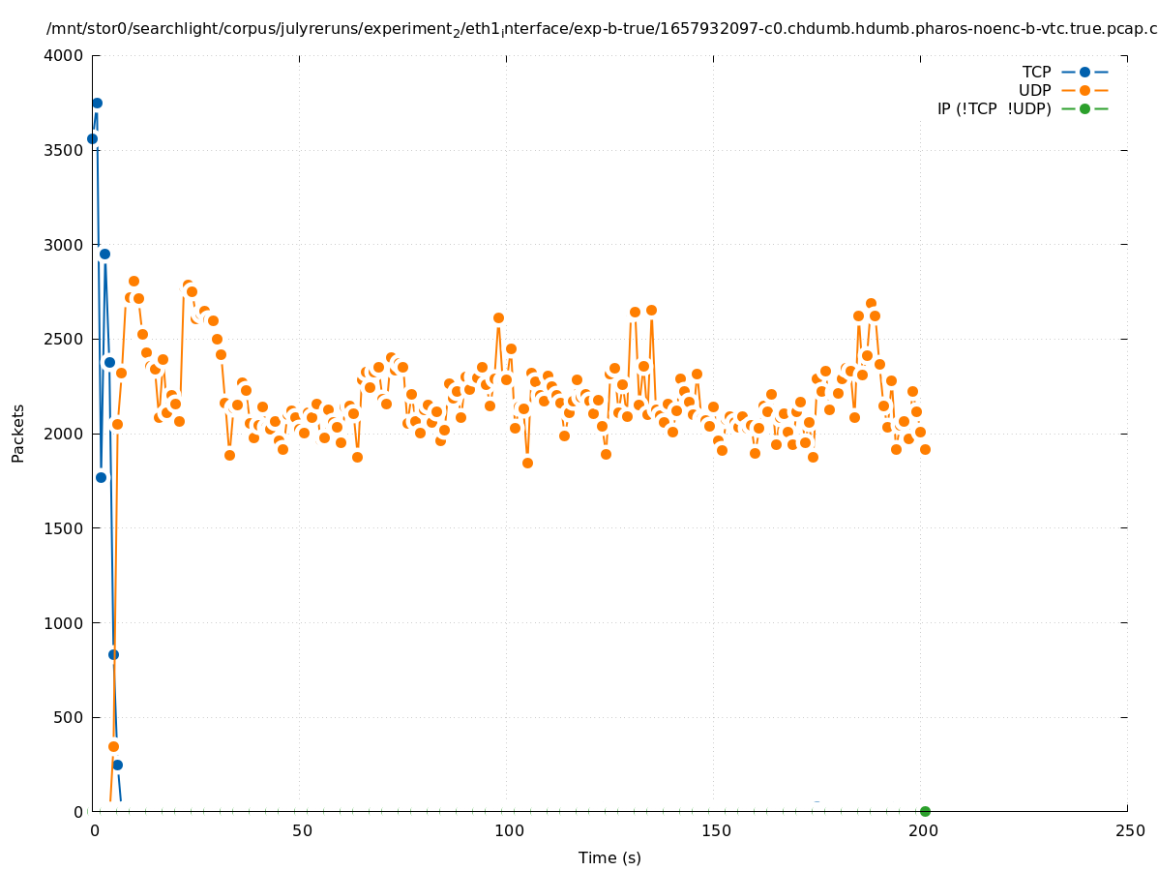Click the 250 tick label on x-axis

1129,830
